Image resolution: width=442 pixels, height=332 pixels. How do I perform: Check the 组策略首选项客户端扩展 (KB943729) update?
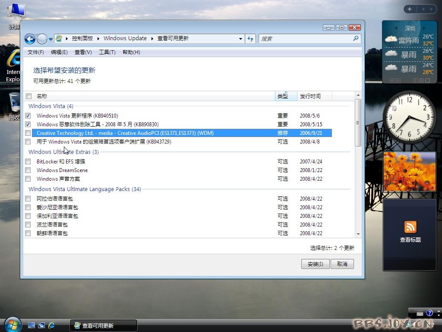point(28,142)
